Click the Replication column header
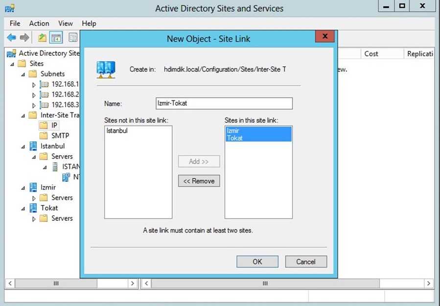This screenshot has width=440, height=306. pos(419,54)
